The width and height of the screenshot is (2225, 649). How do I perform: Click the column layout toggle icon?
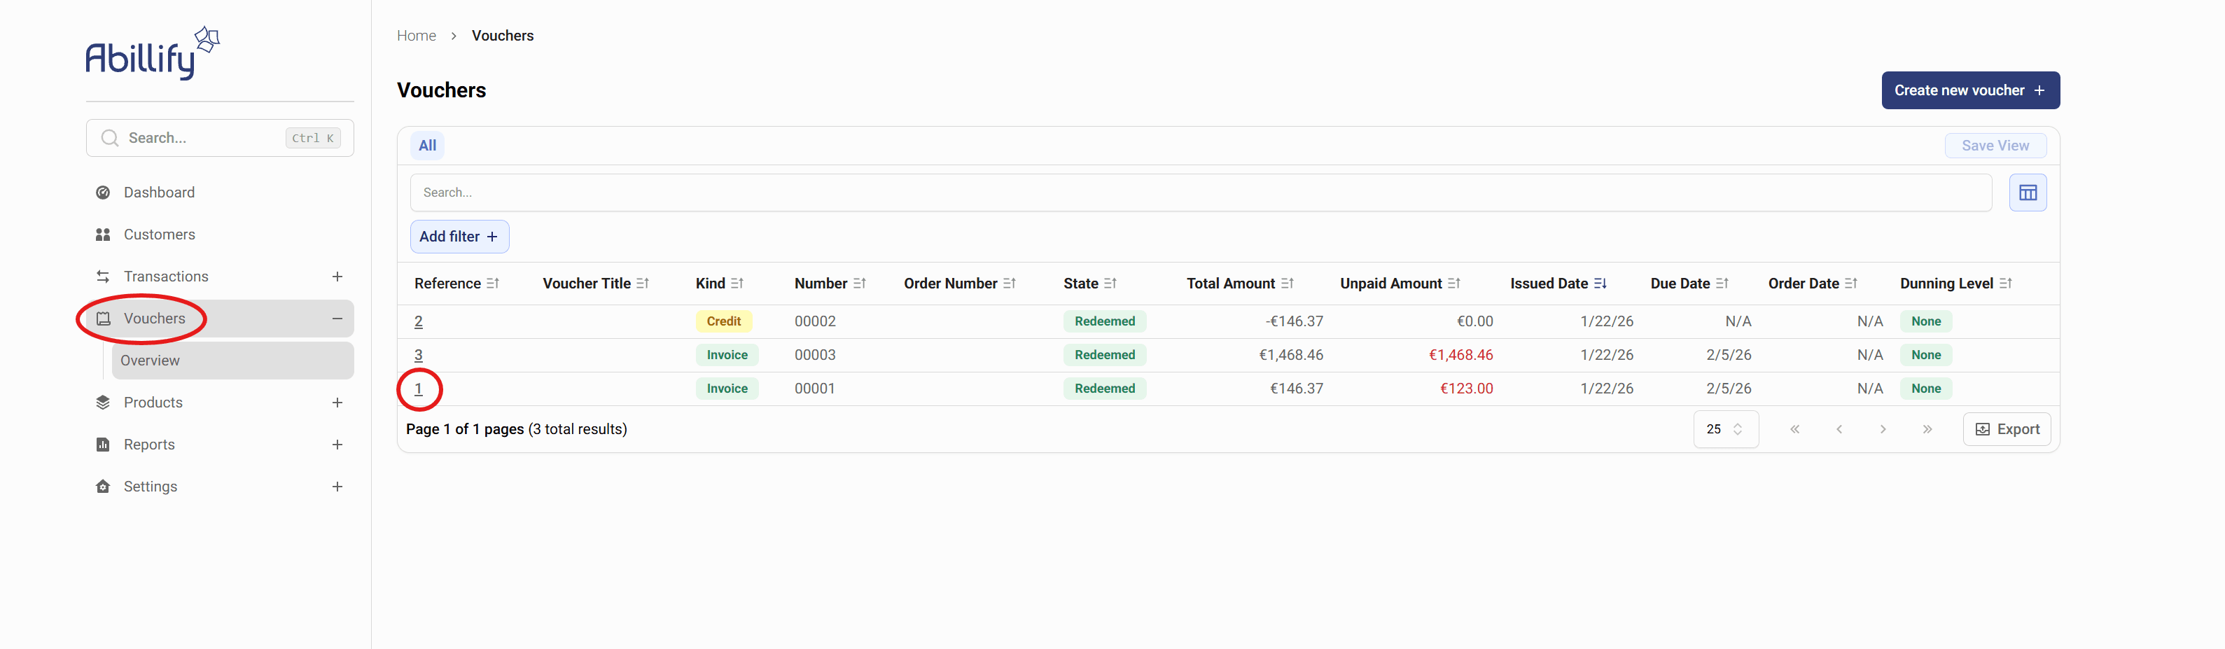pos(2026,193)
